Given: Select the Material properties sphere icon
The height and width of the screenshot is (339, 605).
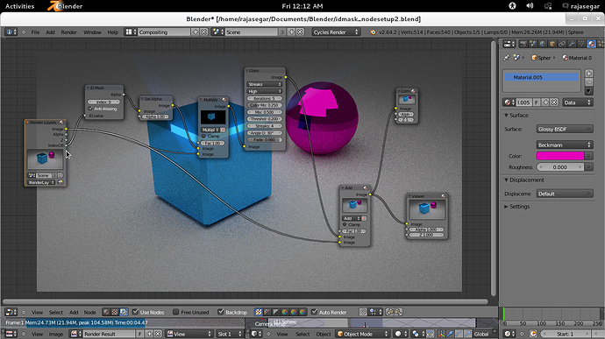Looking at the screenshot, I should point(591,44).
